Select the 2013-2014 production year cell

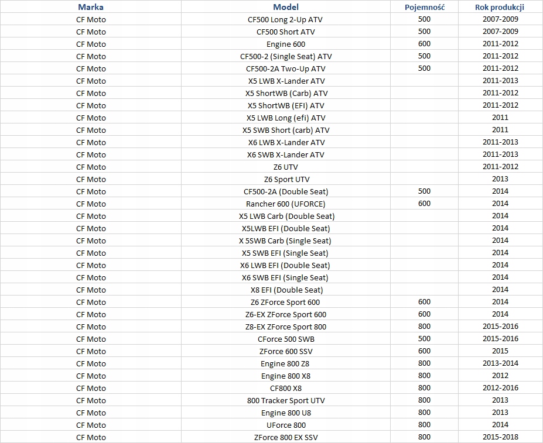click(x=500, y=363)
